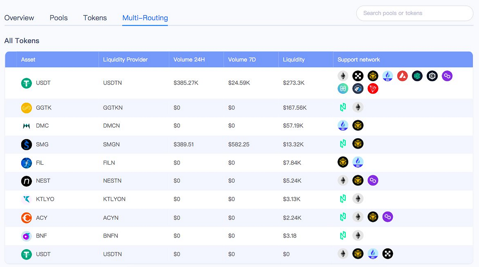The image size is (479, 267).
Task: Open the KTLYO asset name link
Action: [x=45, y=199]
